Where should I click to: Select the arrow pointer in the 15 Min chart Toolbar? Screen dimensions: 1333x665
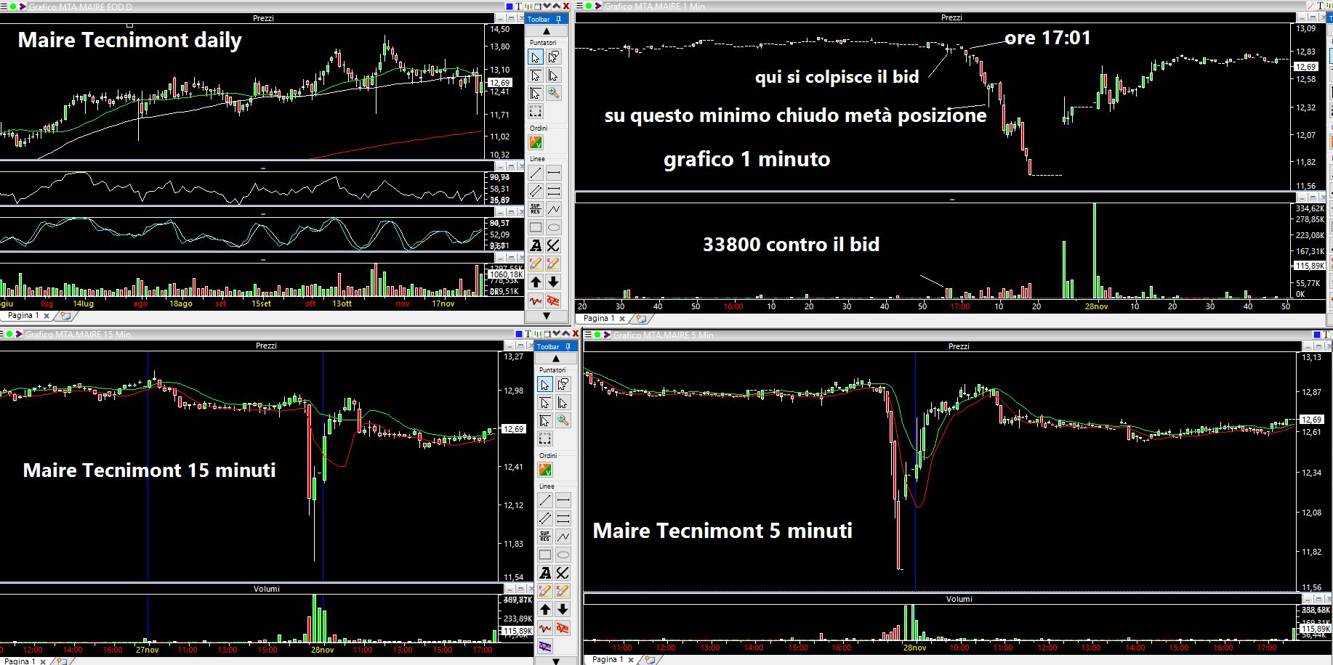pos(545,385)
